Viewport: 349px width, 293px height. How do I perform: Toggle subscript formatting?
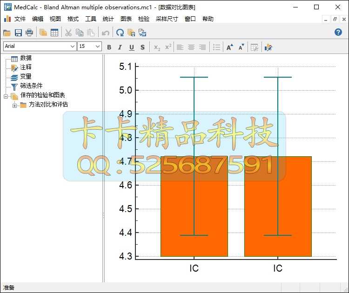[x=157, y=47]
